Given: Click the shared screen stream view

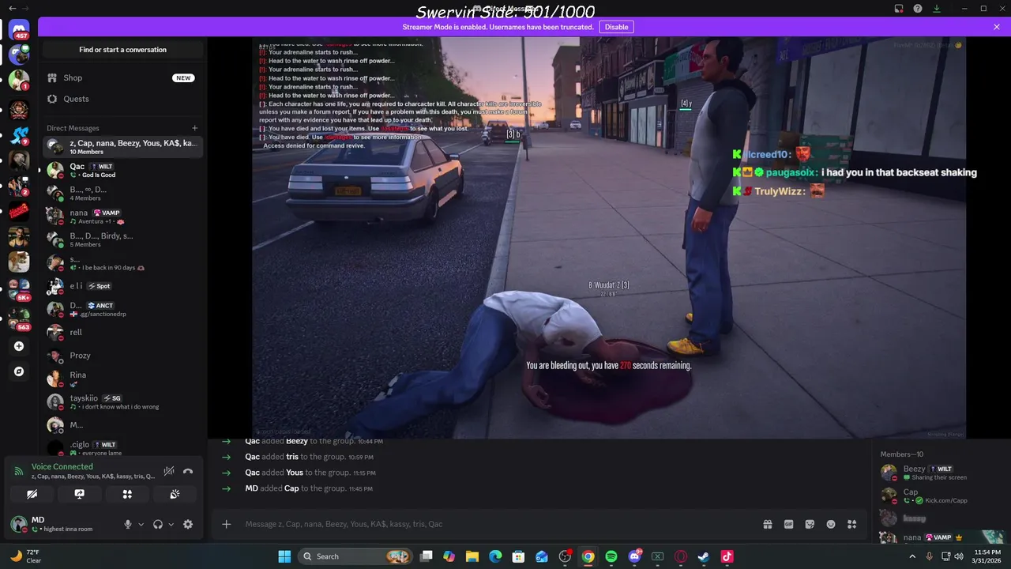Looking at the screenshot, I should click(x=608, y=237).
